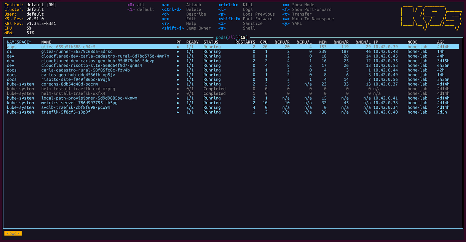The height and width of the screenshot is (242, 466).
Task: Select pod helm-install-traefik-wxfx4
Action: [x=233, y=93]
